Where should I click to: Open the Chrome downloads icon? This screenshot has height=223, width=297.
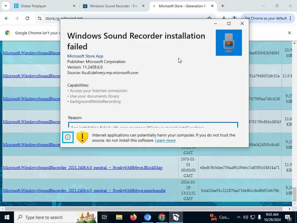[224, 18]
